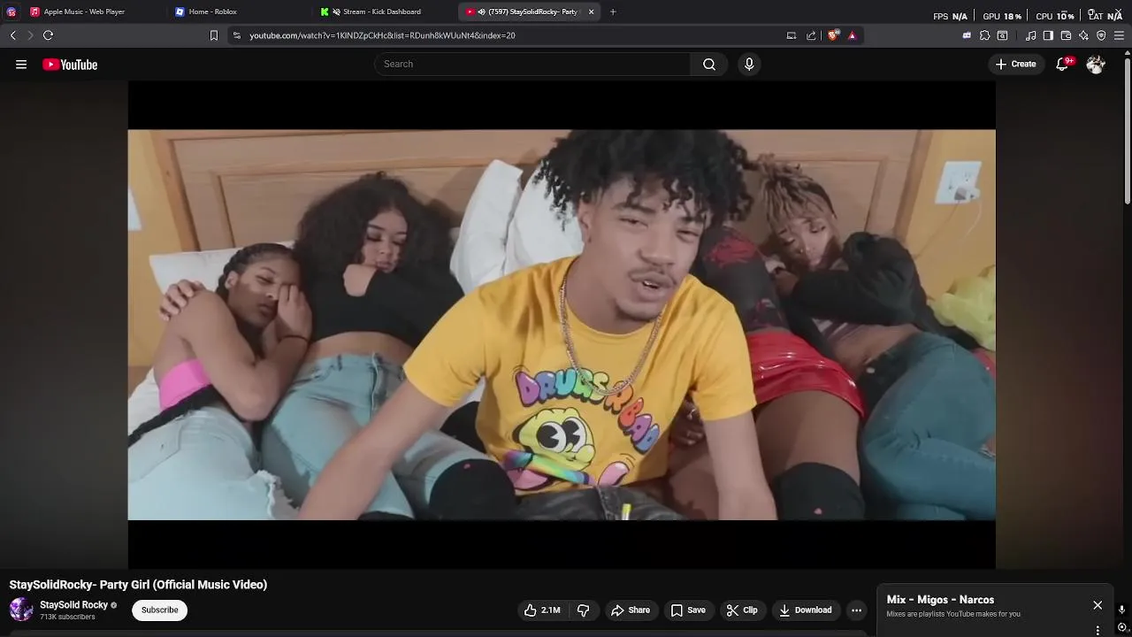Download the video
The image size is (1132, 637).
click(806, 610)
